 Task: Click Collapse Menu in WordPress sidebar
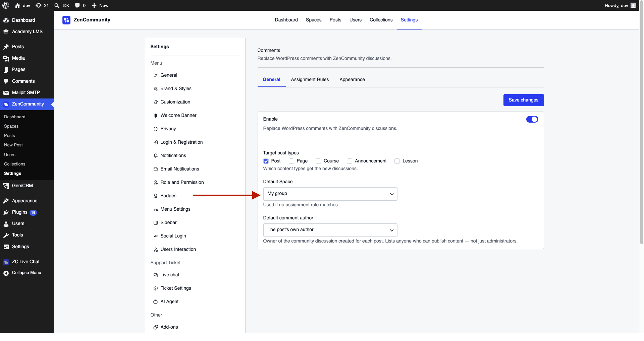[27, 273]
